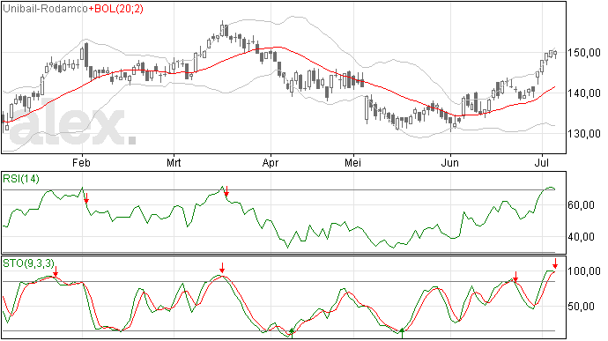Select the 140,00 price axis label

(x=584, y=93)
